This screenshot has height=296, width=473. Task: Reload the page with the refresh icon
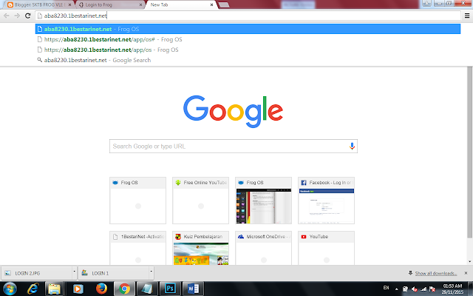(28, 16)
